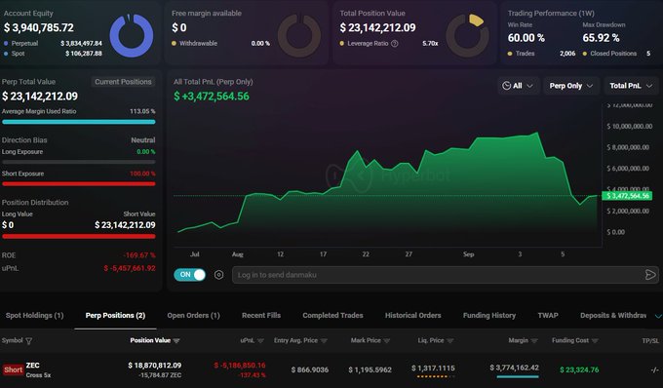Click the Total Position Value donut chart
Screen dimensions: 663x388
coord(467,35)
